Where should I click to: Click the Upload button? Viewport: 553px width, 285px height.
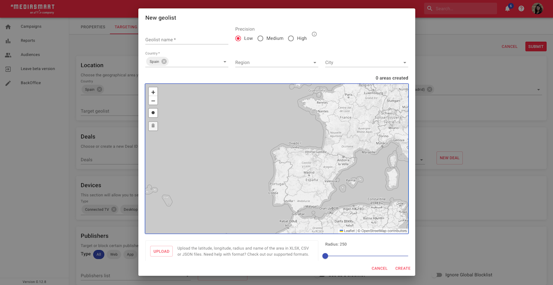coord(161,251)
